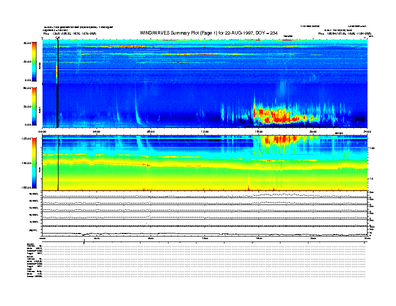The width and height of the screenshot is (396, 306).
Task: Click the -125.00 color scale value
Action: pos(26,138)
